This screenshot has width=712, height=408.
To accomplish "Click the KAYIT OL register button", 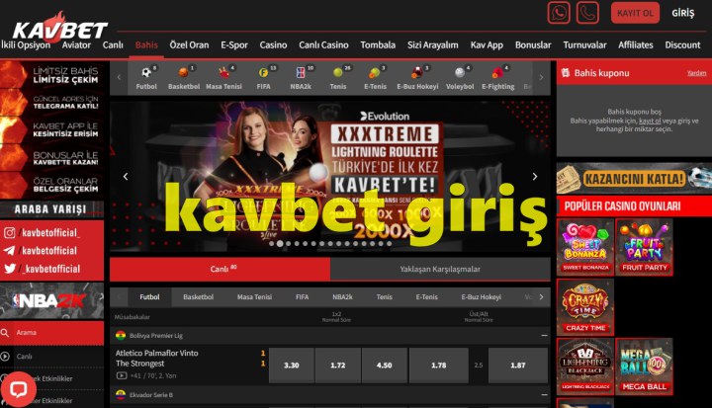I will click(635, 13).
